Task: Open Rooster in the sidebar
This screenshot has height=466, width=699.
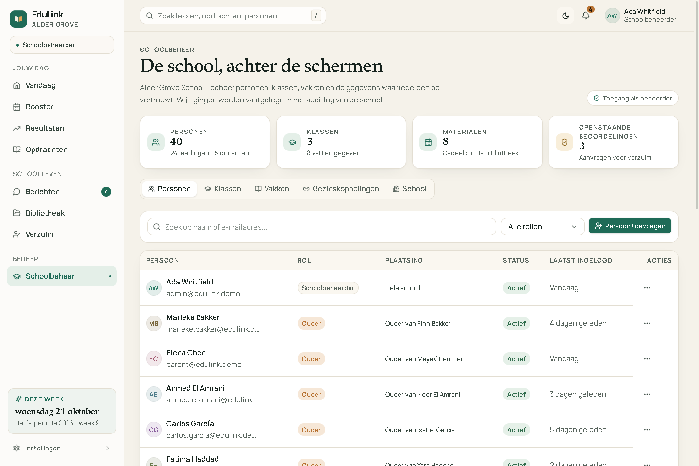Action: coord(62,107)
